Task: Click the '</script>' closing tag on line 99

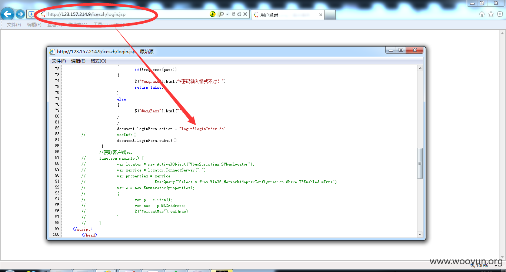Action: [x=83, y=229]
